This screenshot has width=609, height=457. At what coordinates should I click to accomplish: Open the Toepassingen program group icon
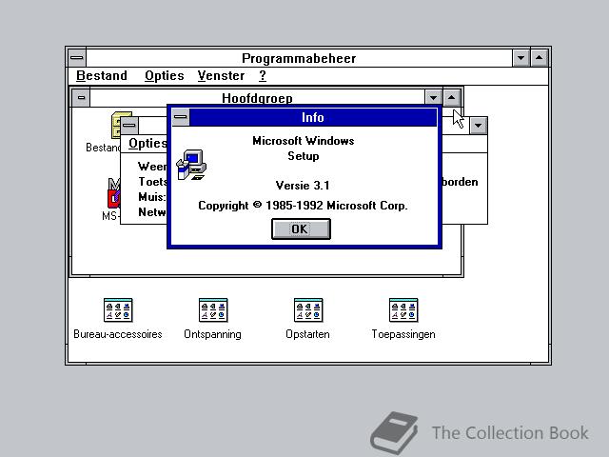403,309
